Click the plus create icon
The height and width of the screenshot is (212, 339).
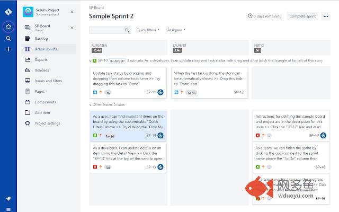[x=8, y=49]
